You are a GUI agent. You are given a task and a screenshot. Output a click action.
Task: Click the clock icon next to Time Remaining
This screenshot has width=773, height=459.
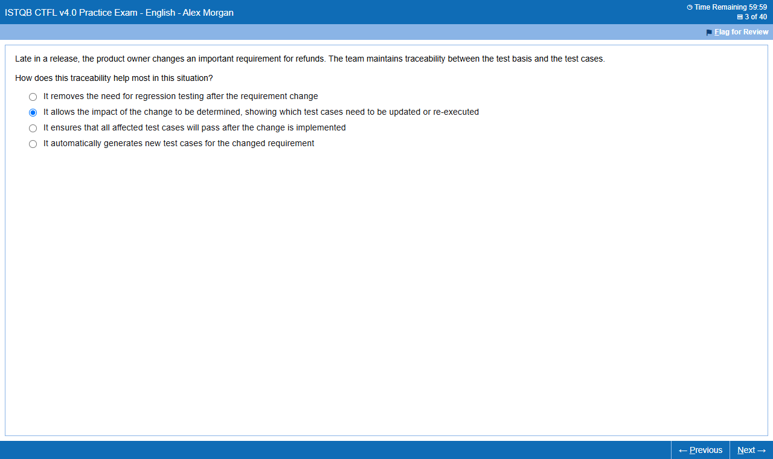(690, 7)
